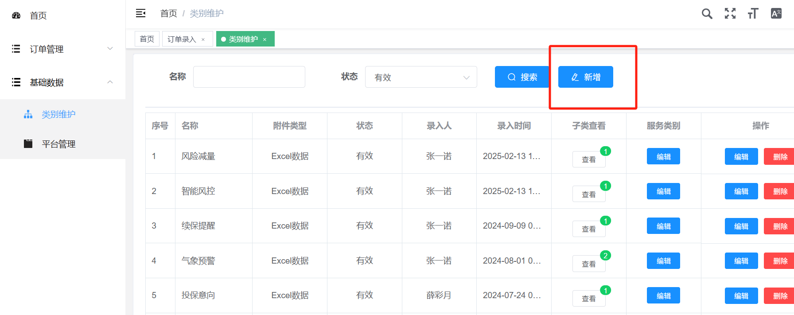
Task: Click the green badge on 风险减量 row's 查看
Action: (606, 151)
